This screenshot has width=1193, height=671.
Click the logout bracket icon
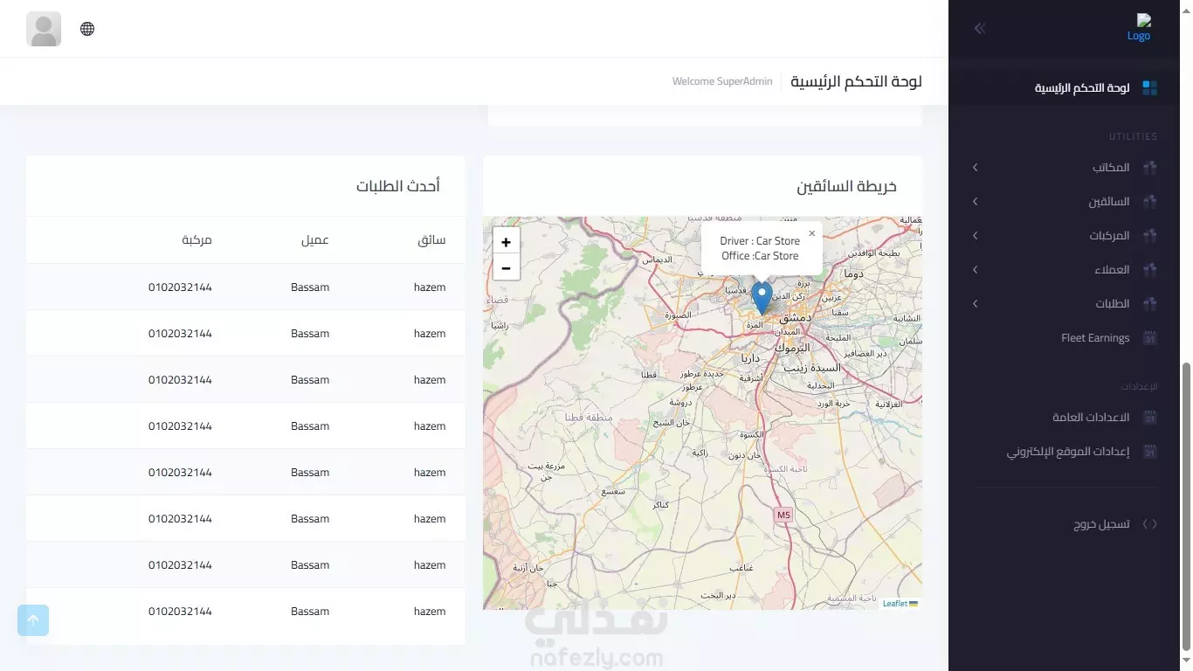(1150, 524)
